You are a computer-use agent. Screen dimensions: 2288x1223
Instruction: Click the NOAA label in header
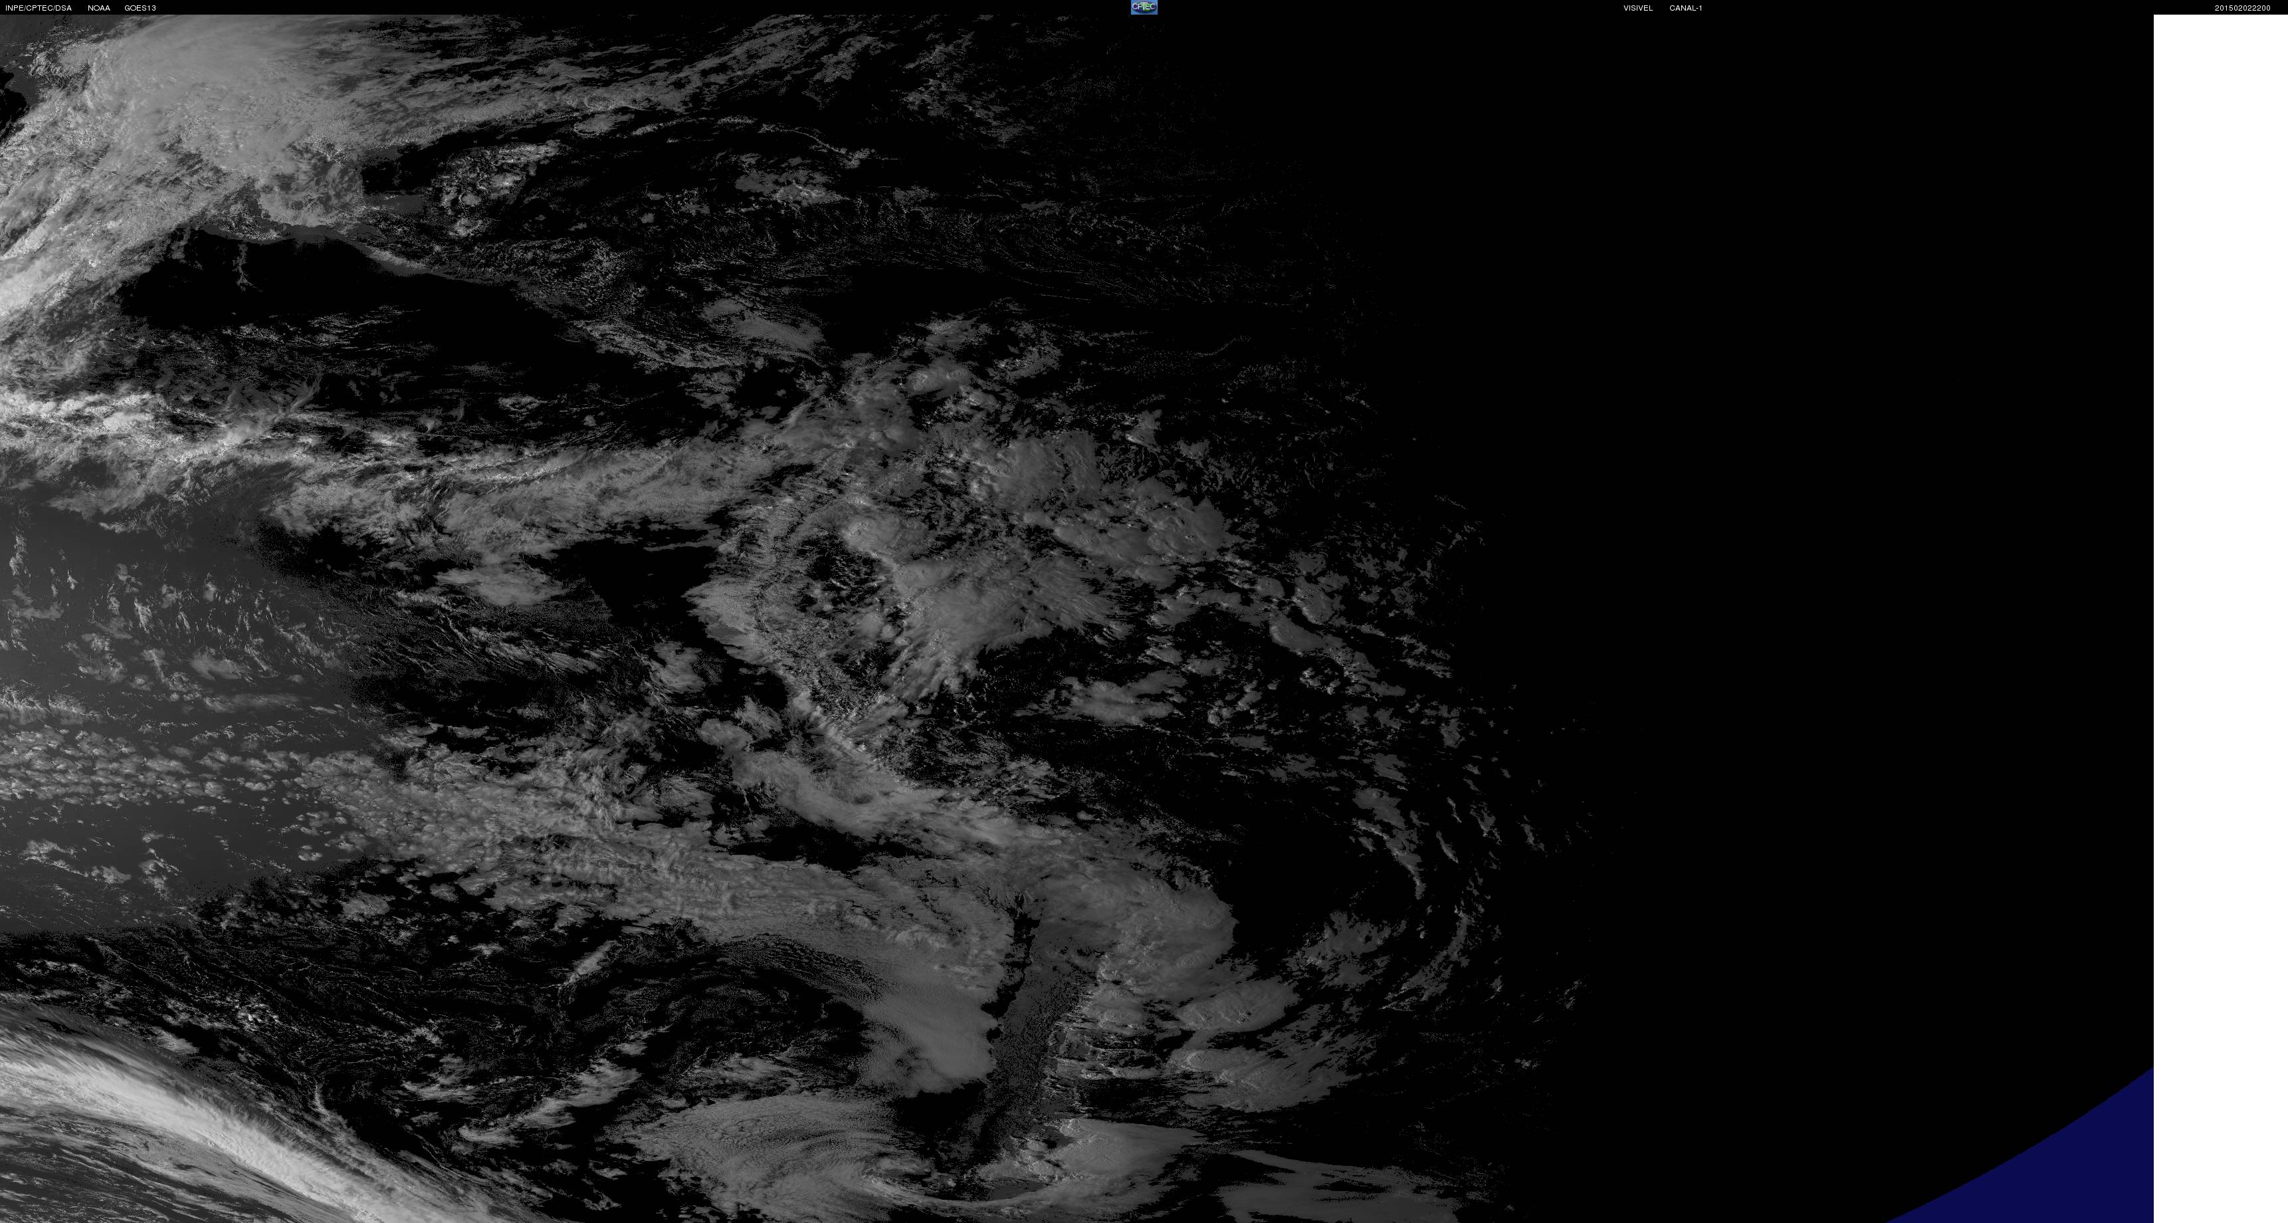98,8
